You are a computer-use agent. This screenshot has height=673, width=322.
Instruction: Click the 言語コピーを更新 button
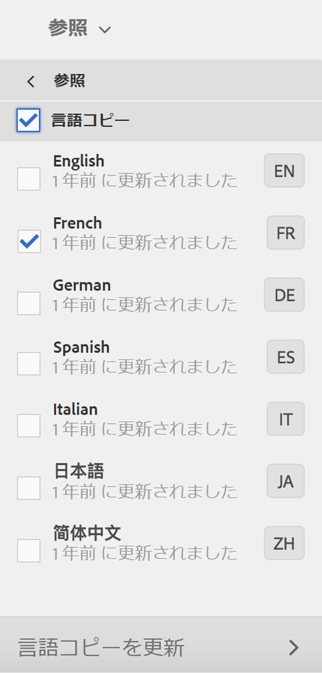coord(101,647)
